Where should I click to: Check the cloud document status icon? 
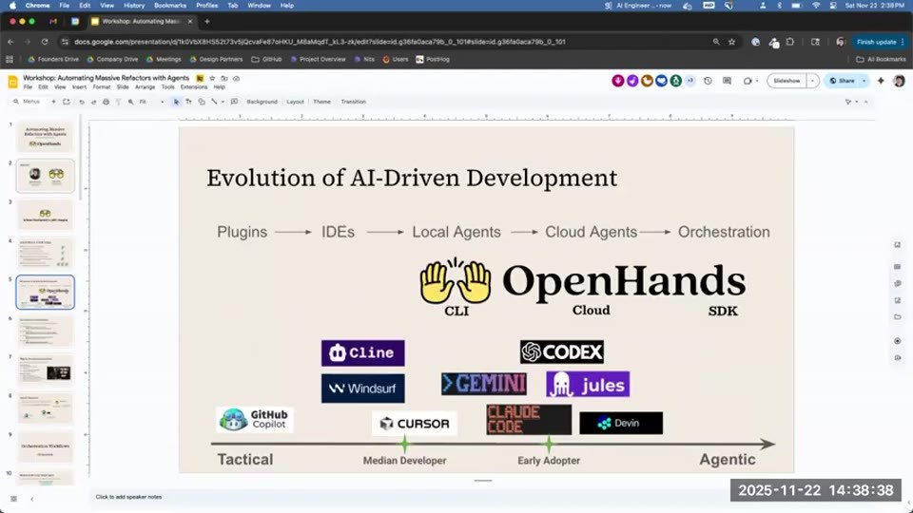click(x=237, y=78)
